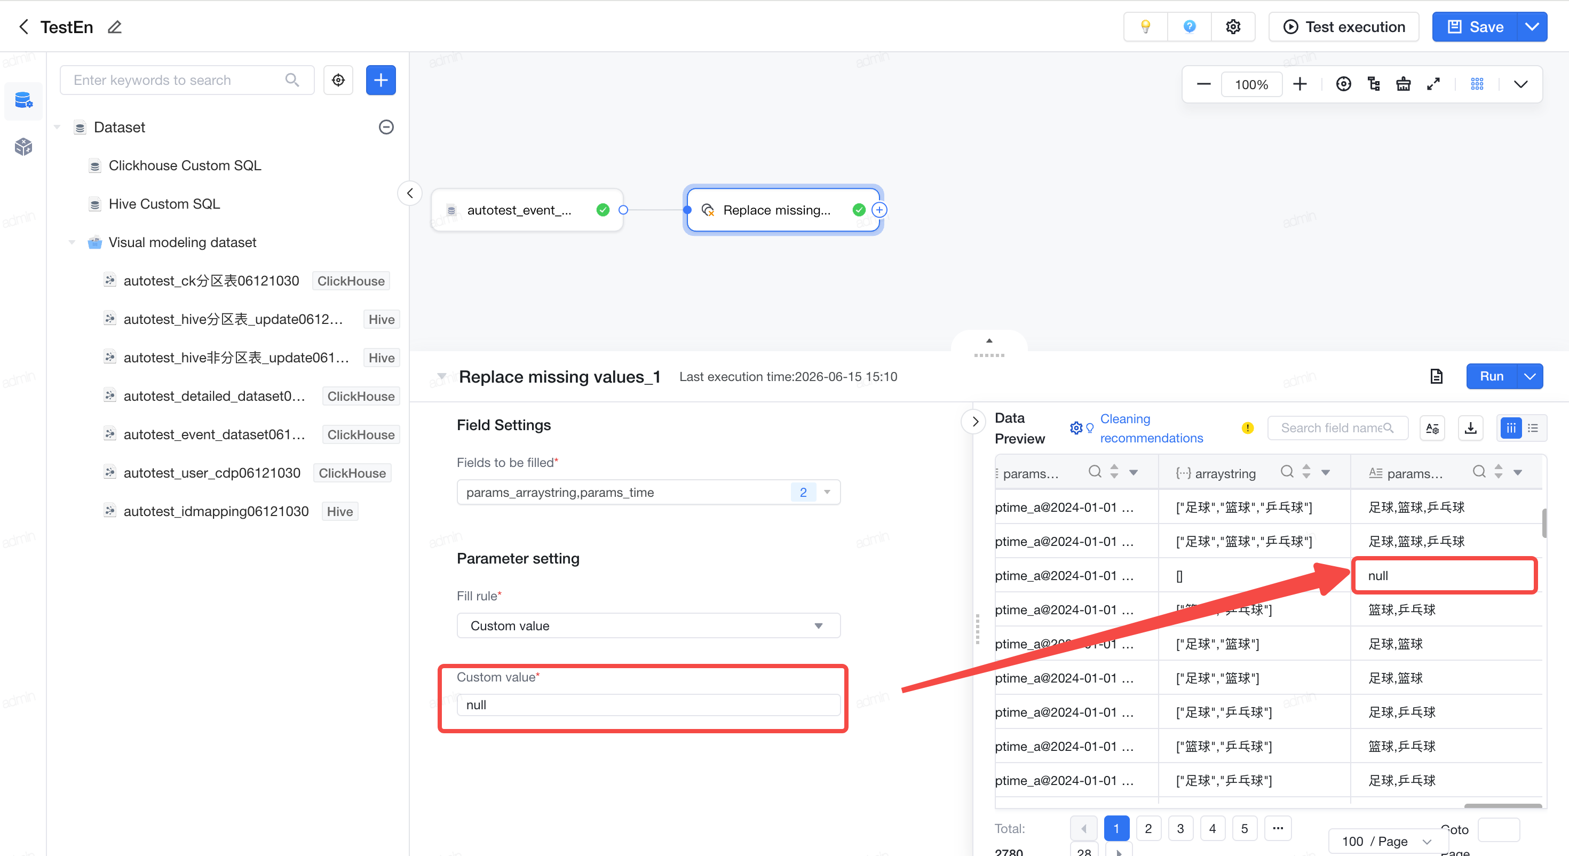Collapse the Dataset tree with minus circle
Viewport: 1569px width, 856px height.
point(386,126)
